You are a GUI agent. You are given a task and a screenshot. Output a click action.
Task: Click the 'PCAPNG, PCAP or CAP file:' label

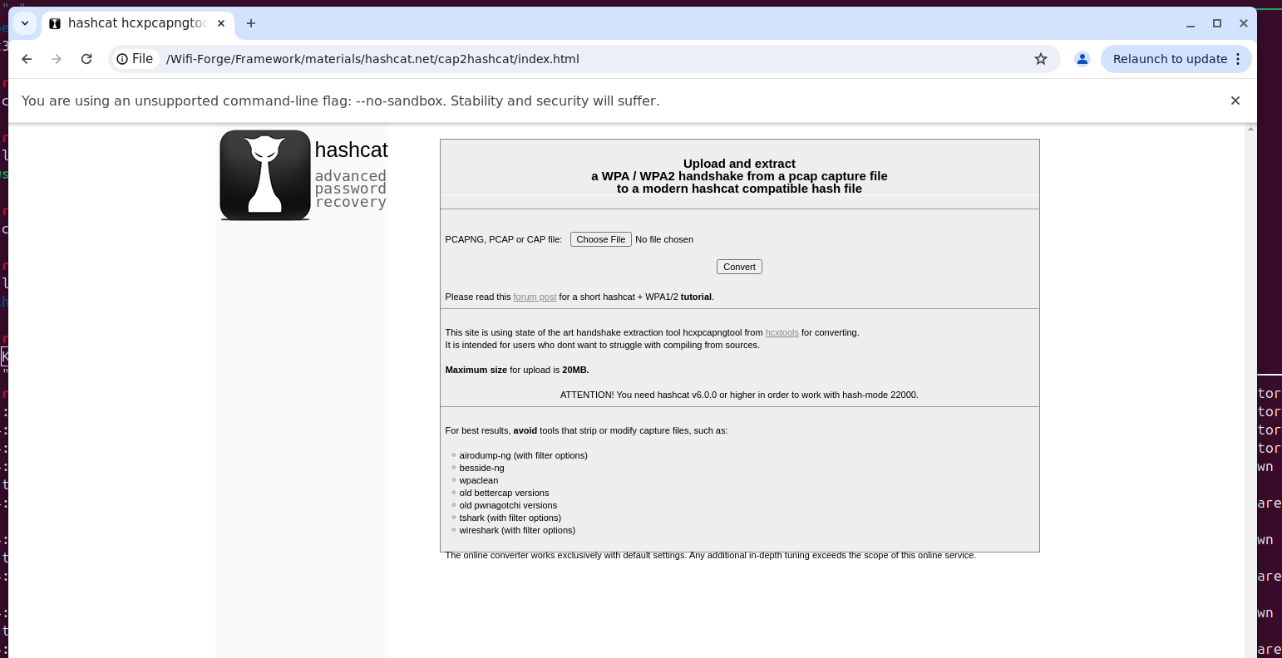coord(504,239)
